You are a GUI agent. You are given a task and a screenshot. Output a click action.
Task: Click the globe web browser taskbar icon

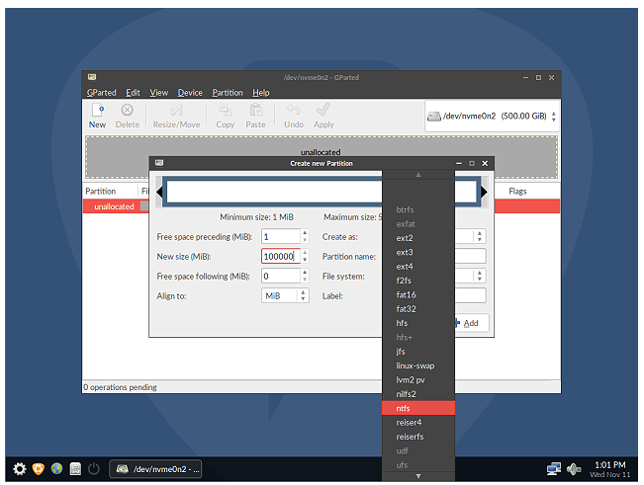56,468
